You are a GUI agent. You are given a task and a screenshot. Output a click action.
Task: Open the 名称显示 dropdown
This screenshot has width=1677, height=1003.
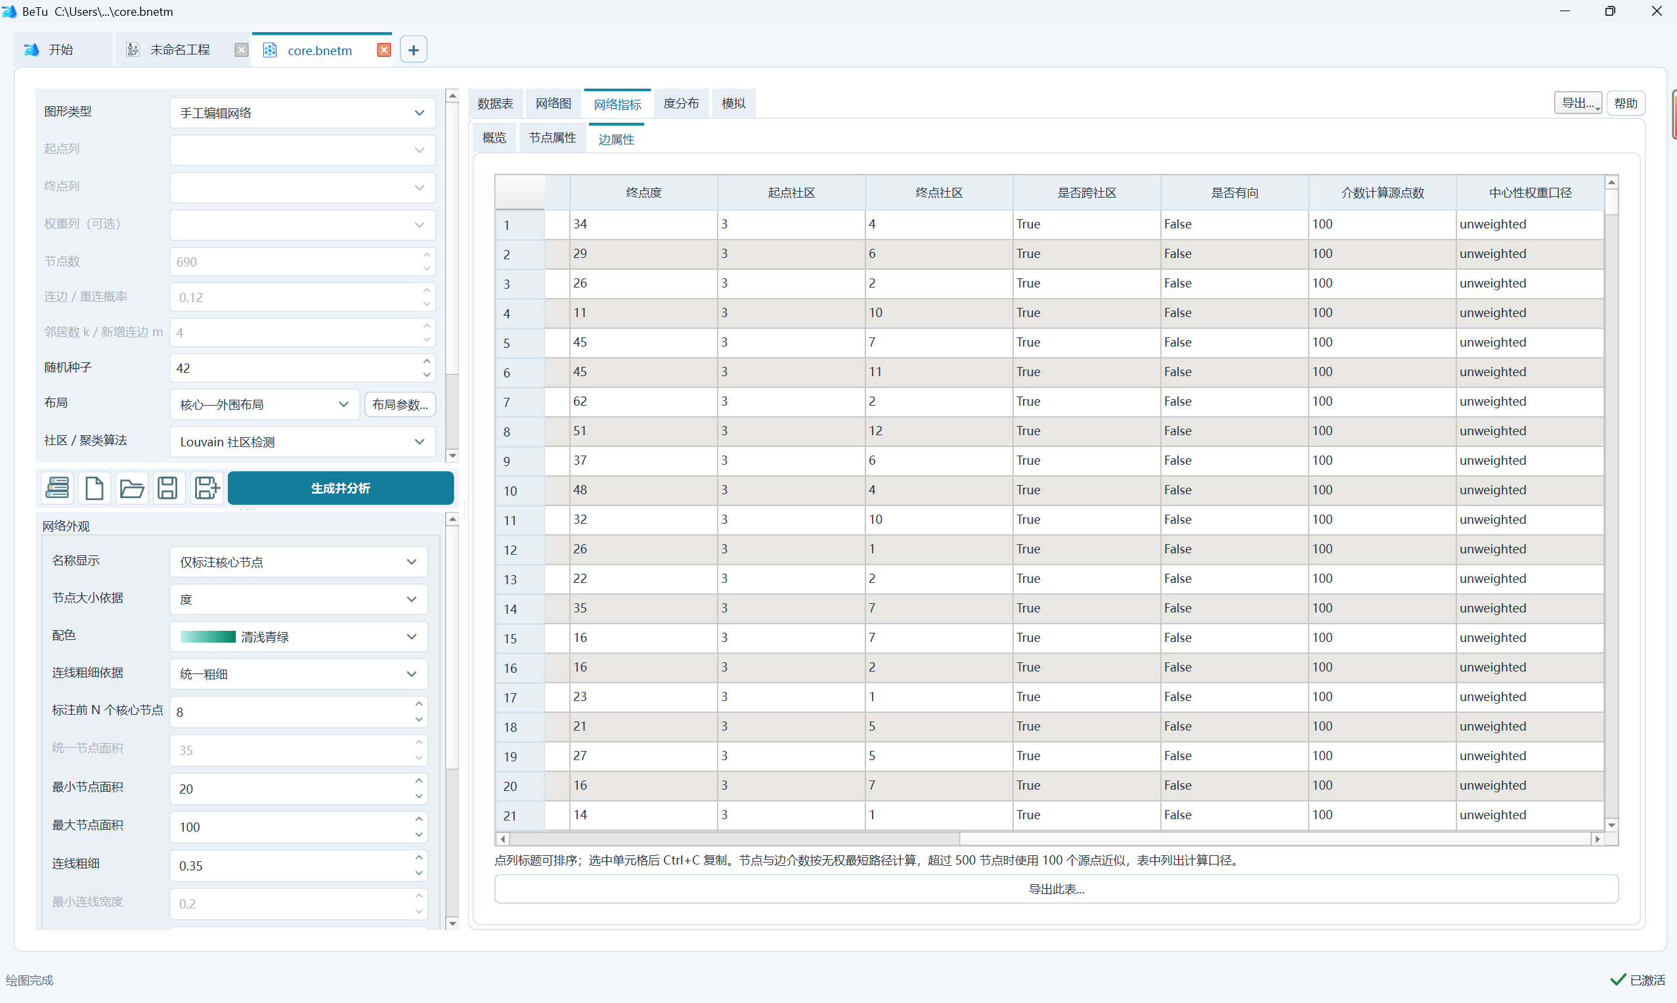(x=298, y=562)
